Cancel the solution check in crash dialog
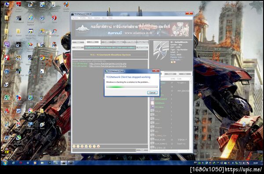264x174 pixels. click(x=152, y=93)
